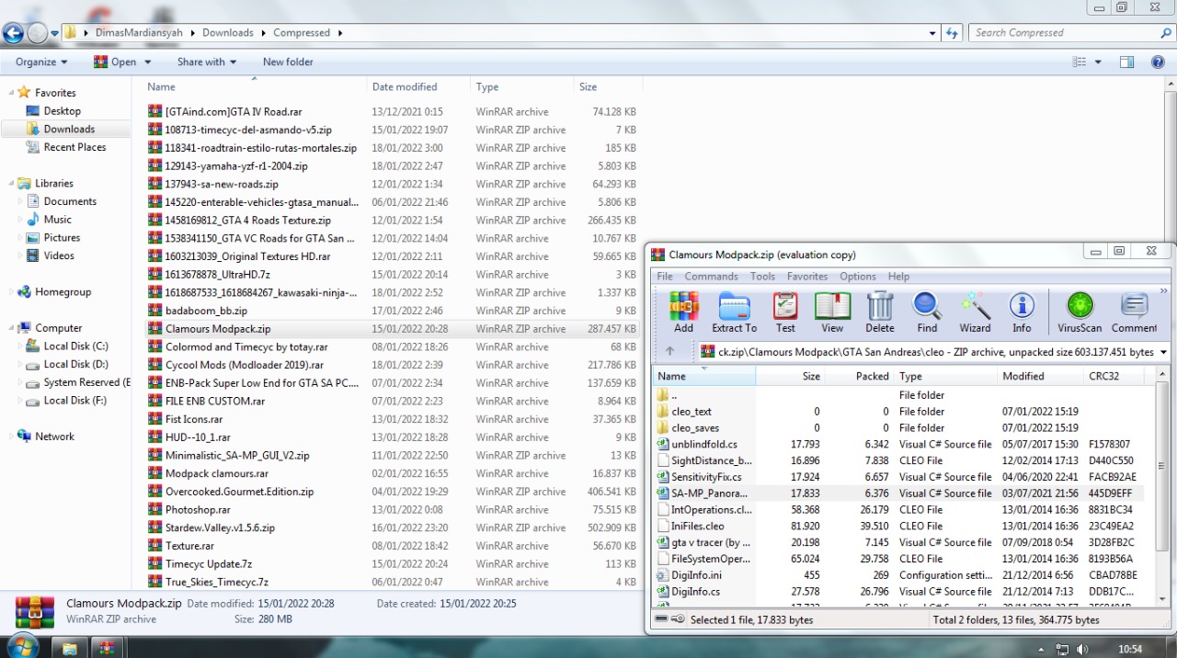
Task: Click the change view icon in Explorer
Action: click(x=1080, y=62)
